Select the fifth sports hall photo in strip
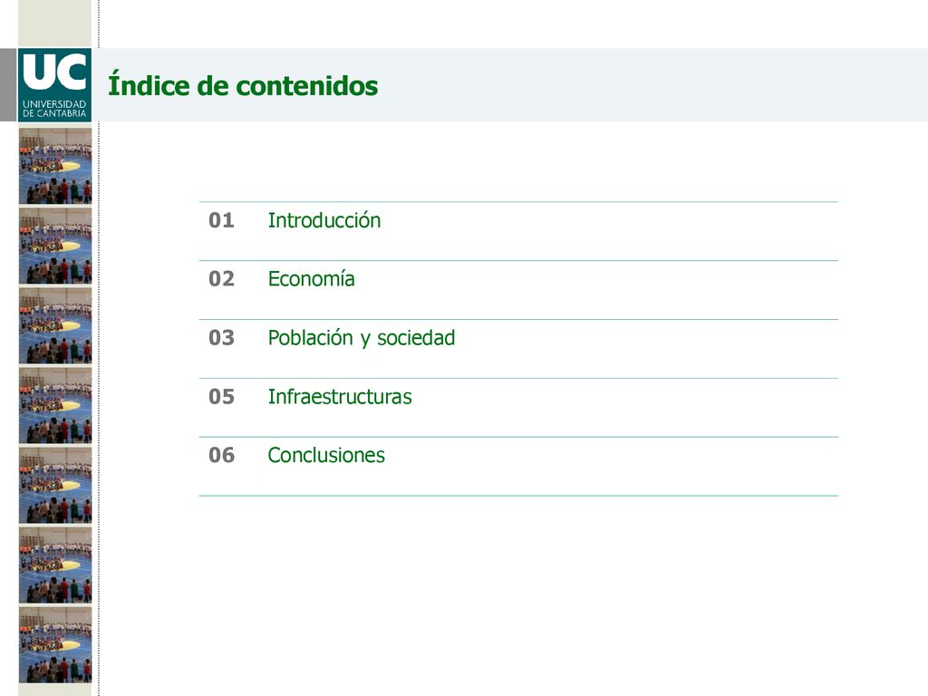Screen dimensions: 928x696 [55, 486]
